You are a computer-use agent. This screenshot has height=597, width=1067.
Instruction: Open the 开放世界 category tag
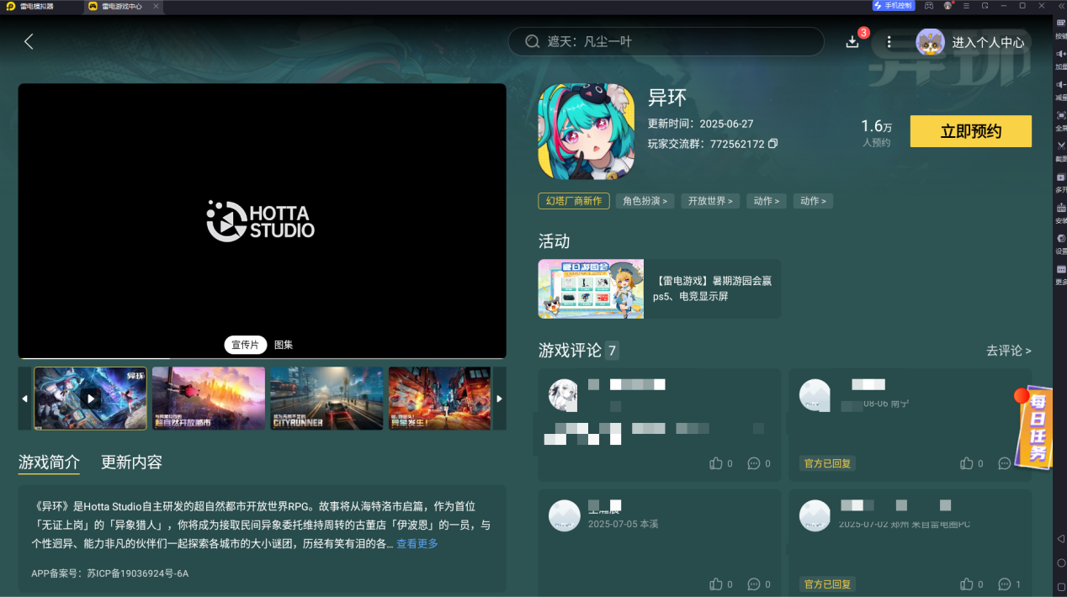tap(710, 201)
